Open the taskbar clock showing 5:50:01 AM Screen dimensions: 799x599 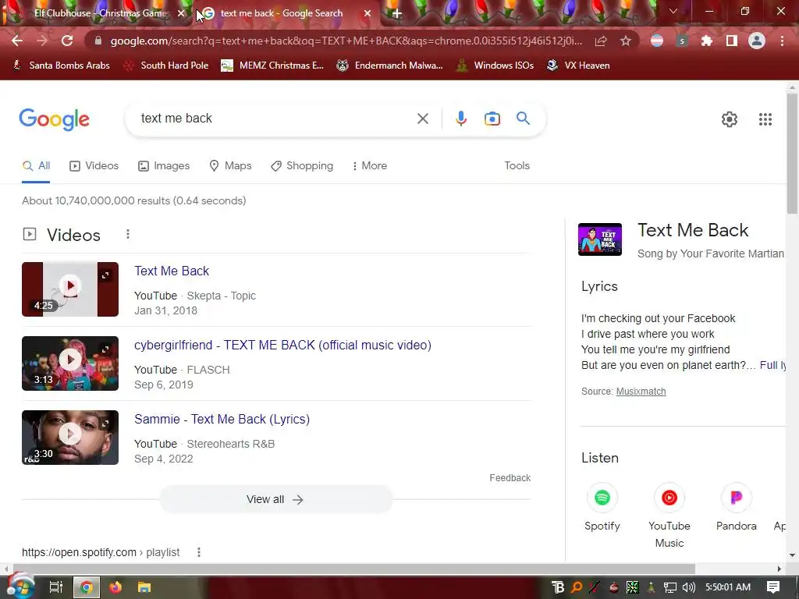pyautogui.click(x=728, y=587)
